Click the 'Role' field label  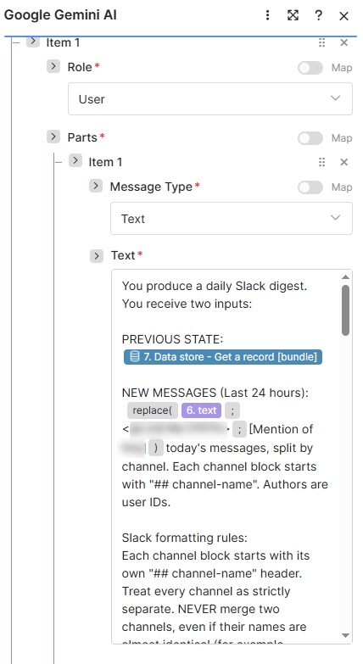(80, 67)
